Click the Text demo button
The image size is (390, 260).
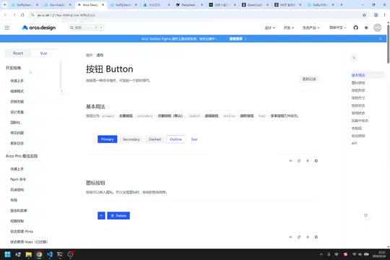point(194,139)
